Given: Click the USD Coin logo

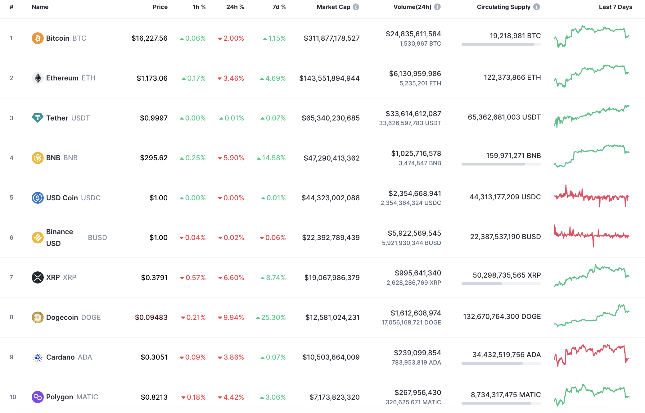Looking at the screenshot, I should point(37,197).
